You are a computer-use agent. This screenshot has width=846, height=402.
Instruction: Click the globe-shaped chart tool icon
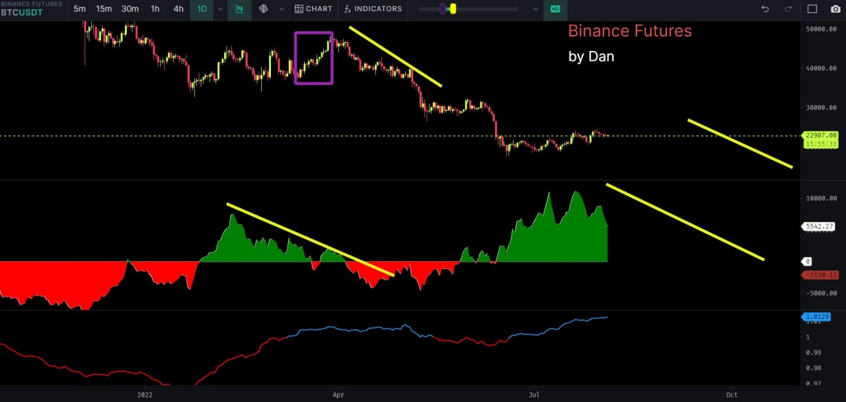click(x=264, y=9)
